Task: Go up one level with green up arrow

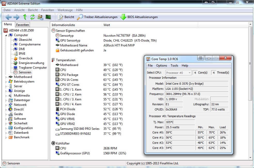Action: tap(25, 17)
